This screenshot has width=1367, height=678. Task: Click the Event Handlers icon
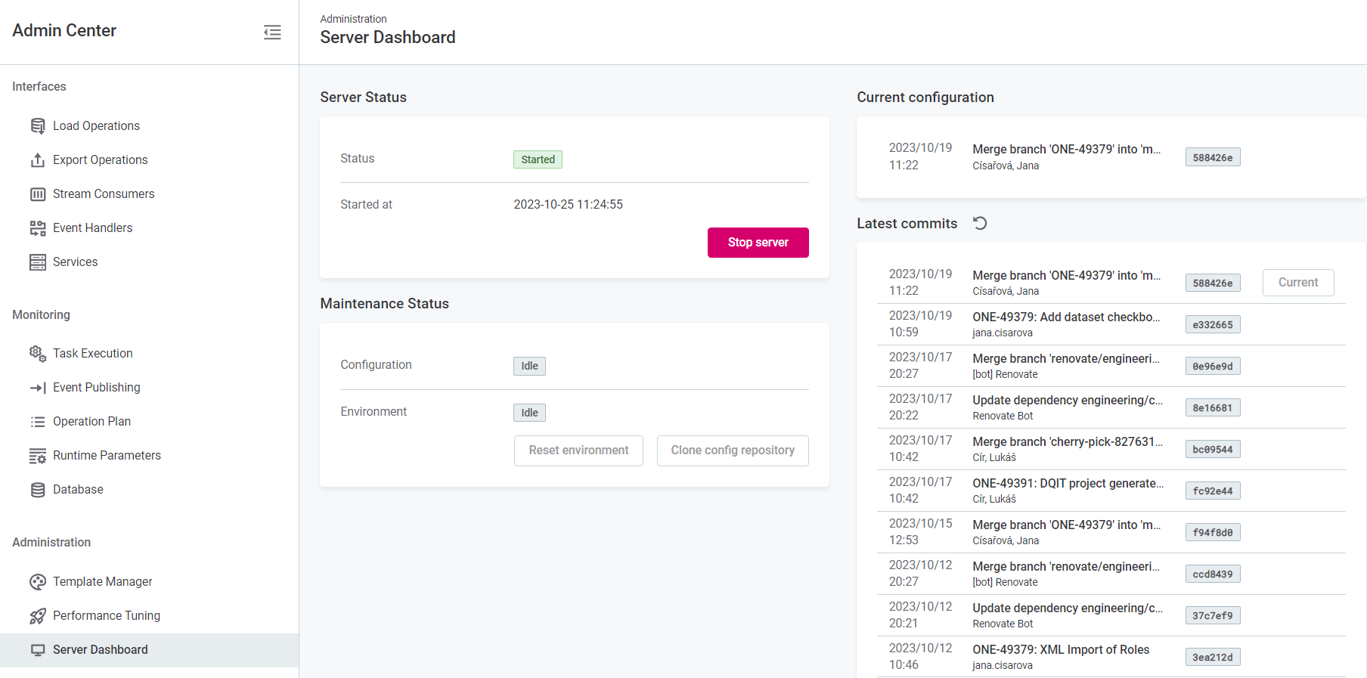tap(37, 228)
